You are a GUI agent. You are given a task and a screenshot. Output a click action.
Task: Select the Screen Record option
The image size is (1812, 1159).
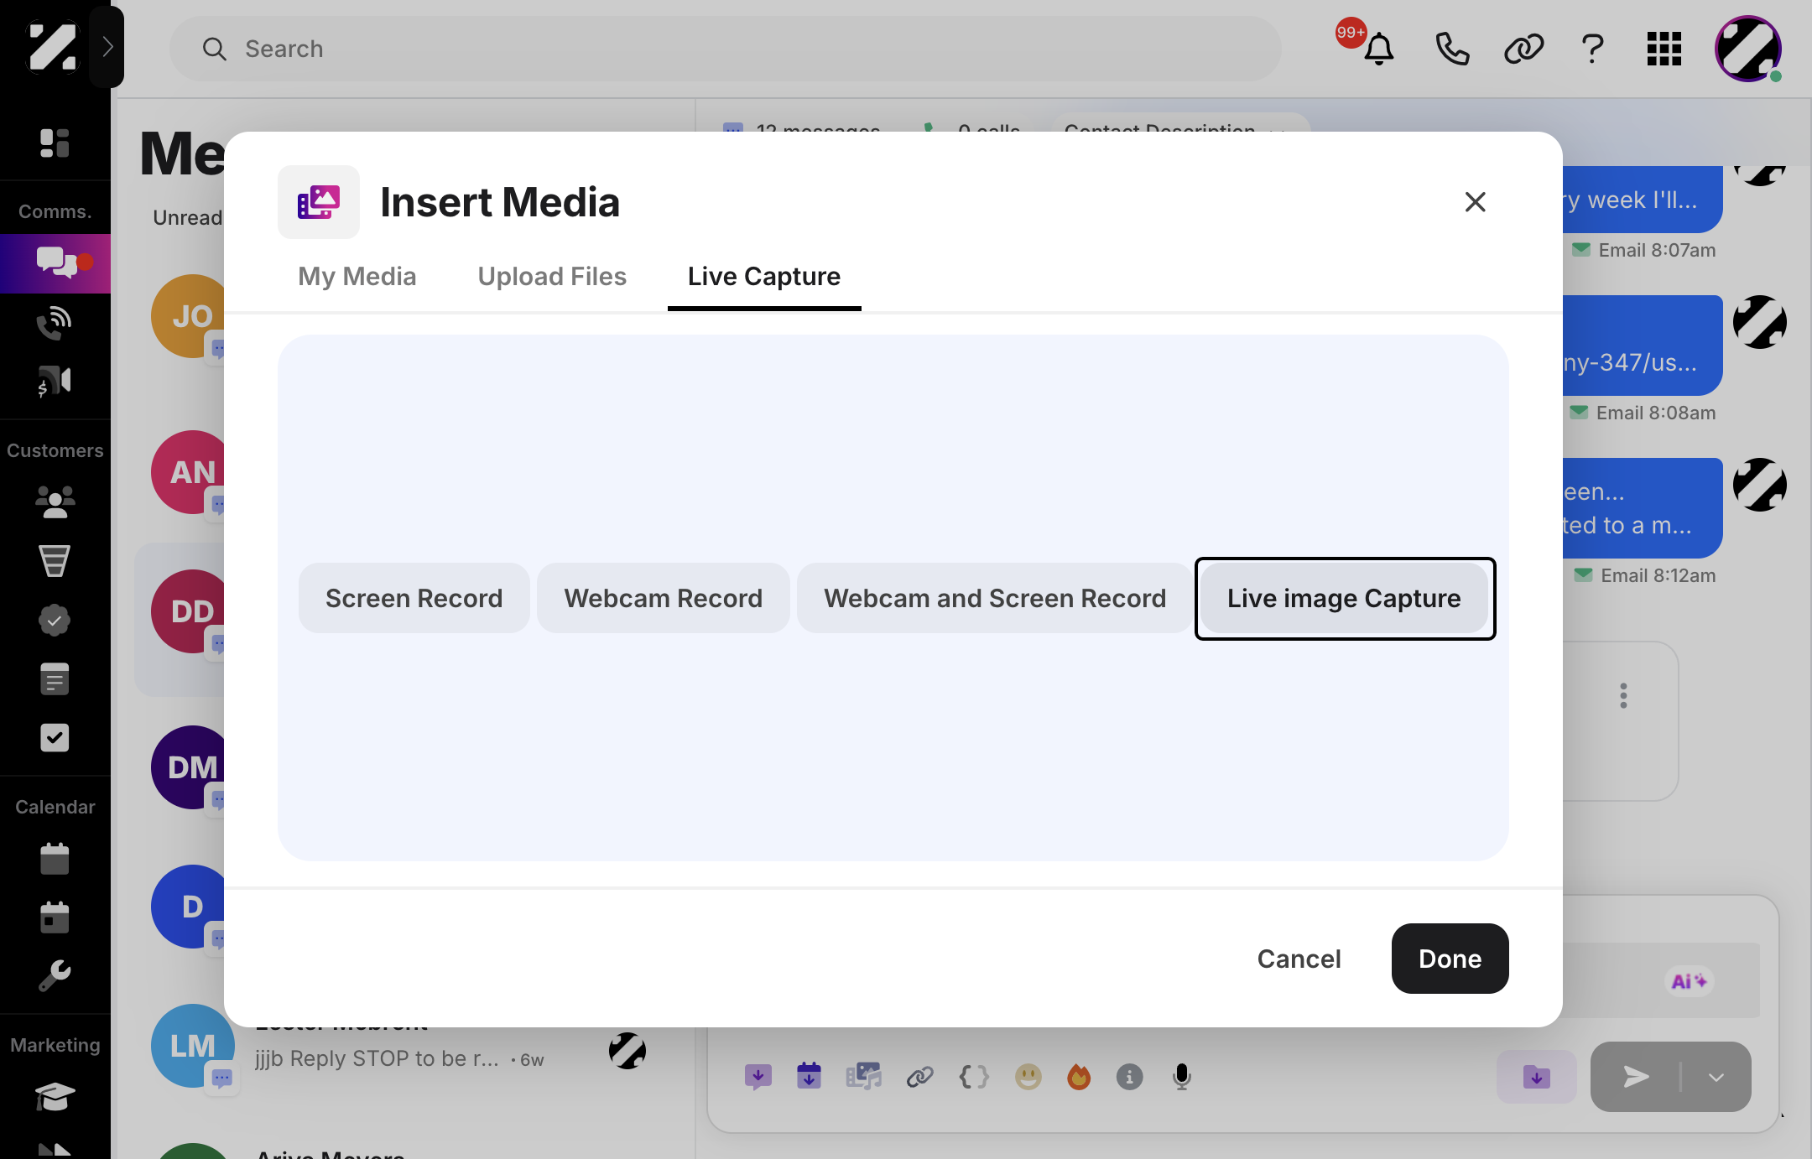414,598
